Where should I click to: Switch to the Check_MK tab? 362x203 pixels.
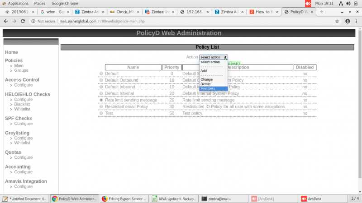click(125, 12)
